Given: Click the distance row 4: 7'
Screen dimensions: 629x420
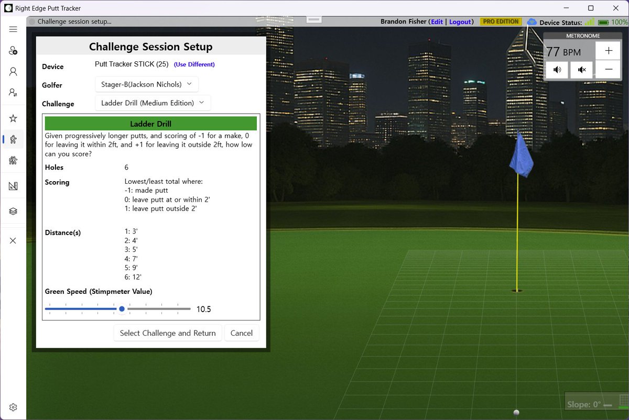Looking at the screenshot, I should (131, 259).
